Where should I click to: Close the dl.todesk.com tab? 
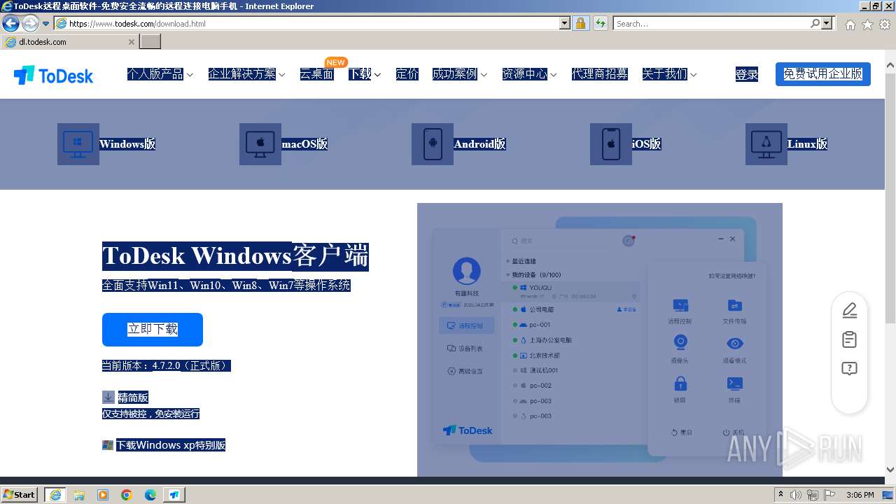(131, 42)
